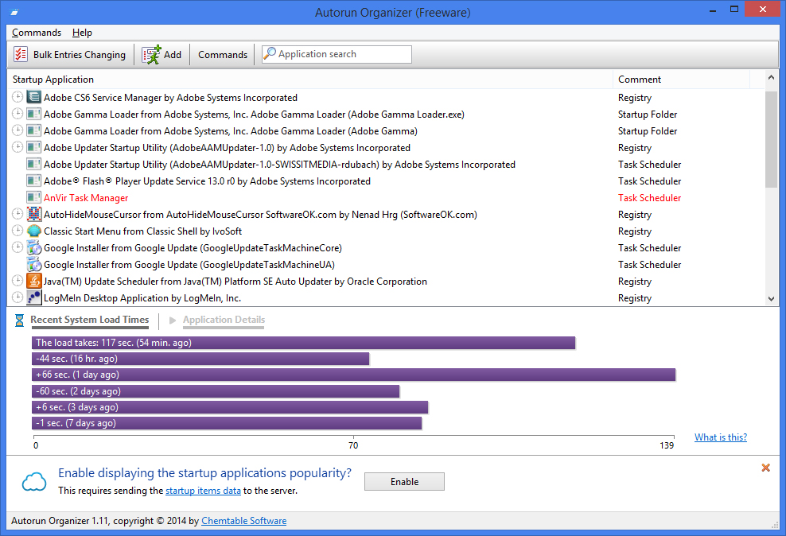Click the clock icon beside LogMeIn Desktop Application

(18, 297)
